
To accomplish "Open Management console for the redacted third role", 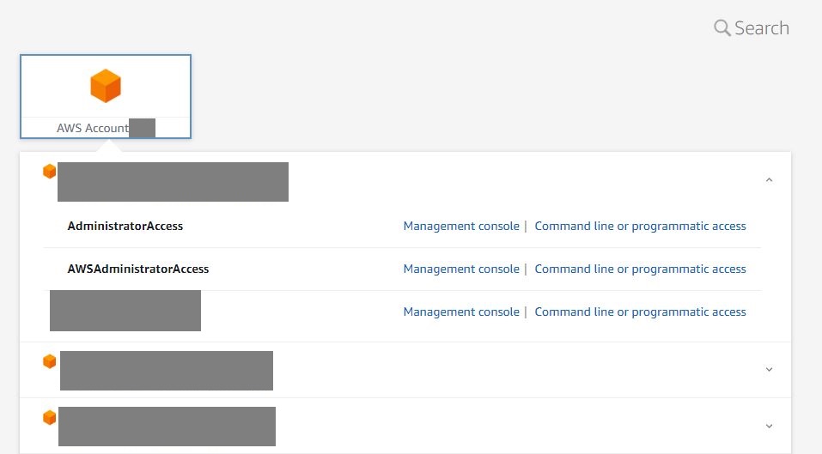I will (x=461, y=312).
